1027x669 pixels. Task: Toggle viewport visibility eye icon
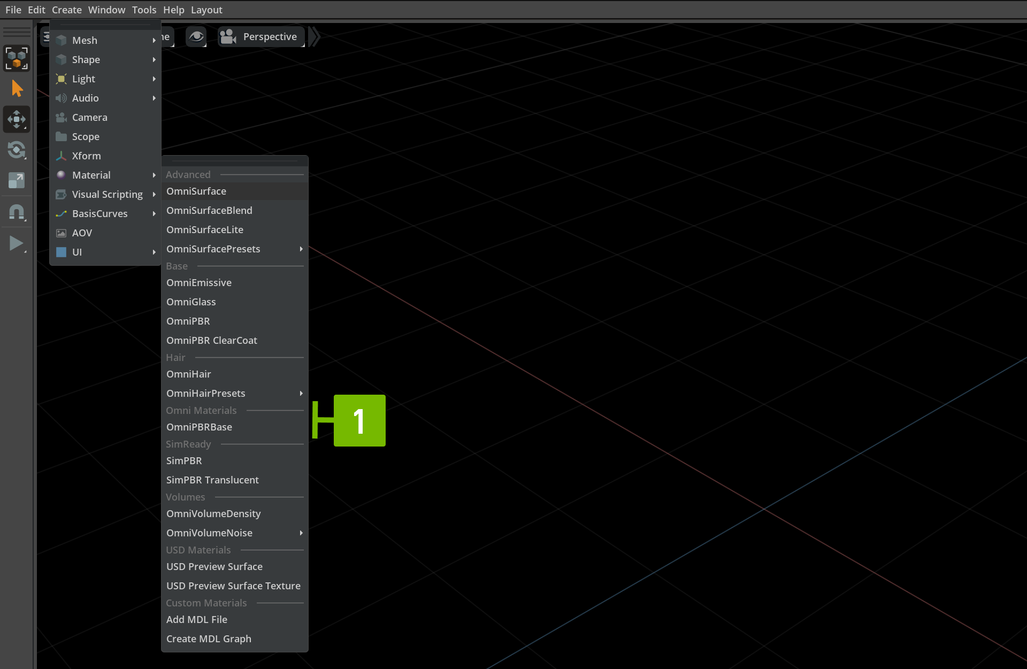pos(196,37)
